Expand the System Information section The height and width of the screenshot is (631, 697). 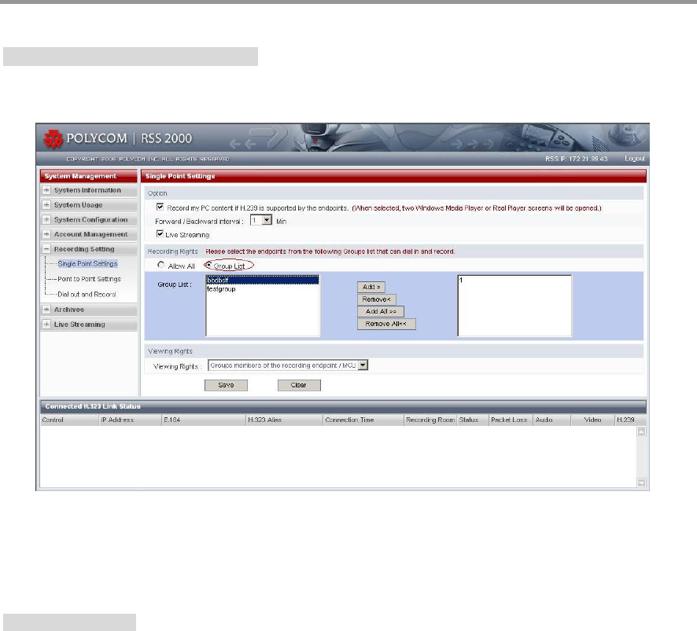click(x=46, y=190)
